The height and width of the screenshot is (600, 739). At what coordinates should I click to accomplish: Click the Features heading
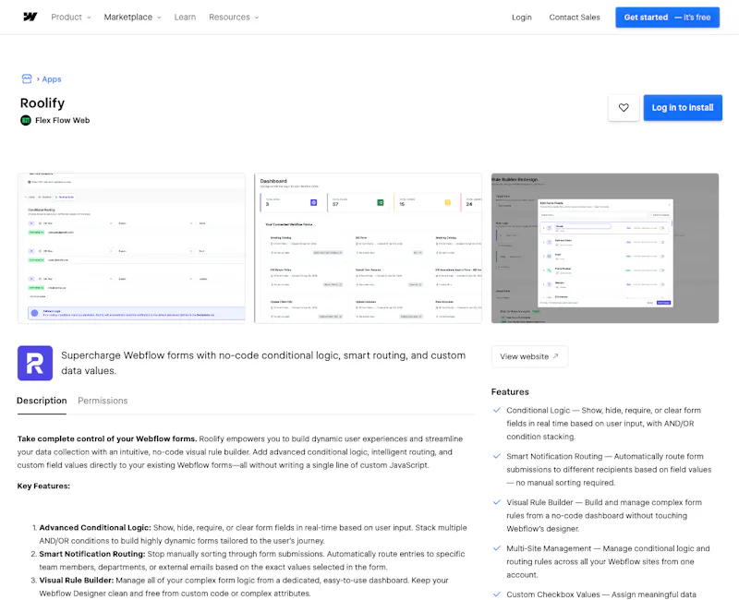[510, 391]
